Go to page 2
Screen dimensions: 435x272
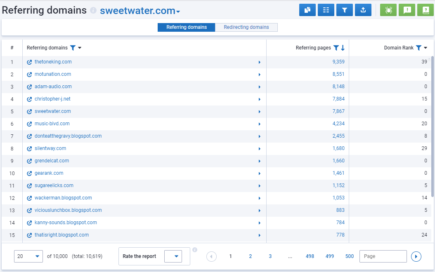pos(250,256)
